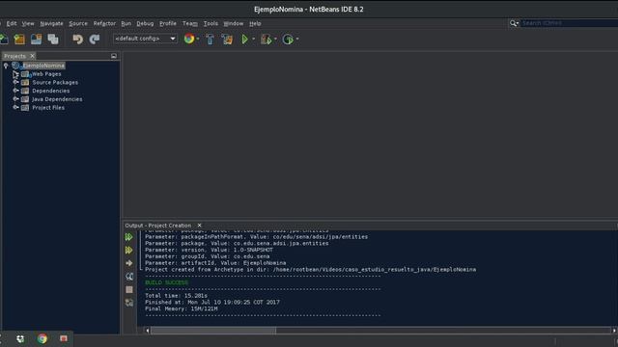Image resolution: width=618 pixels, height=347 pixels.
Task: Click the search magnifier icon
Action: (514, 23)
